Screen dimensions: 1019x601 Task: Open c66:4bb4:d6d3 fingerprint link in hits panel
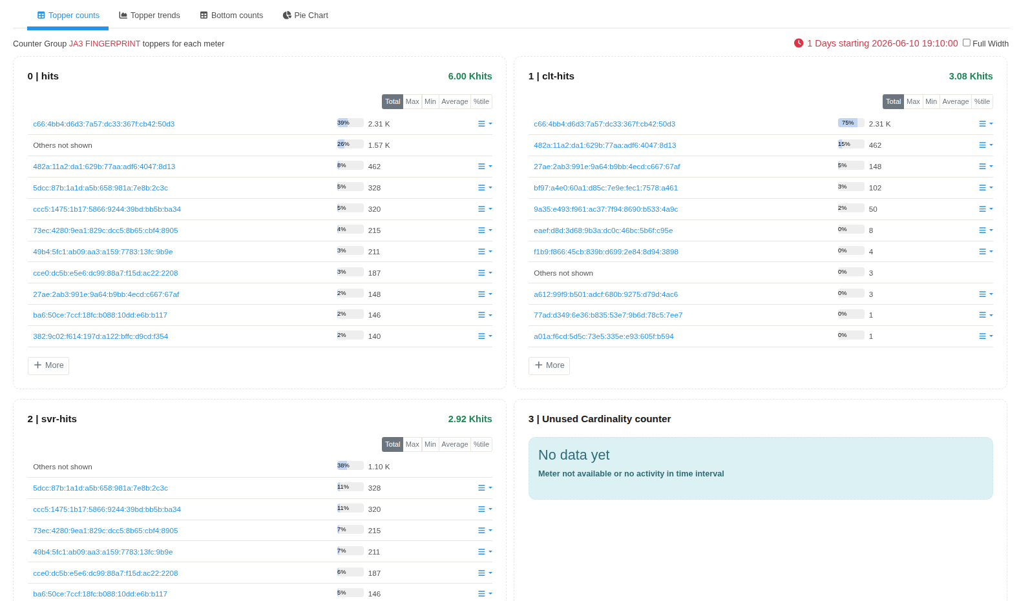click(x=104, y=124)
